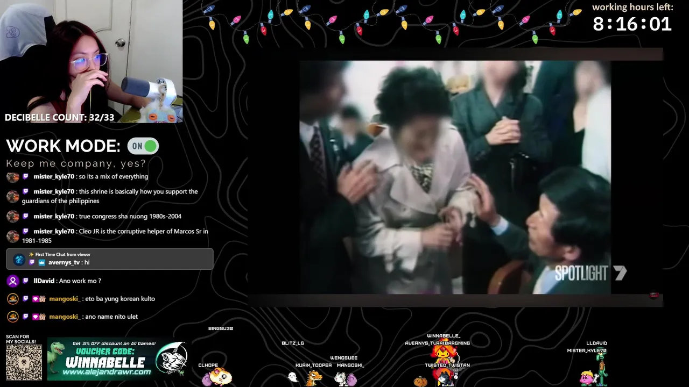Viewport: 689px width, 387px height.
Task: Click 'eto ba yung korean kulto' message text
Action: [120, 299]
